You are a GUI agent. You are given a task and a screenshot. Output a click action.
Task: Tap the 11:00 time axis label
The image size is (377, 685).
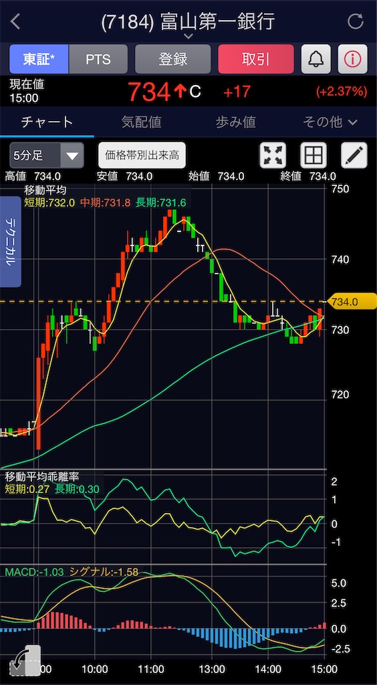tap(150, 669)
